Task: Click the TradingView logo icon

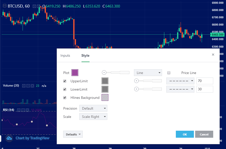Action: (x=9, y=138)
